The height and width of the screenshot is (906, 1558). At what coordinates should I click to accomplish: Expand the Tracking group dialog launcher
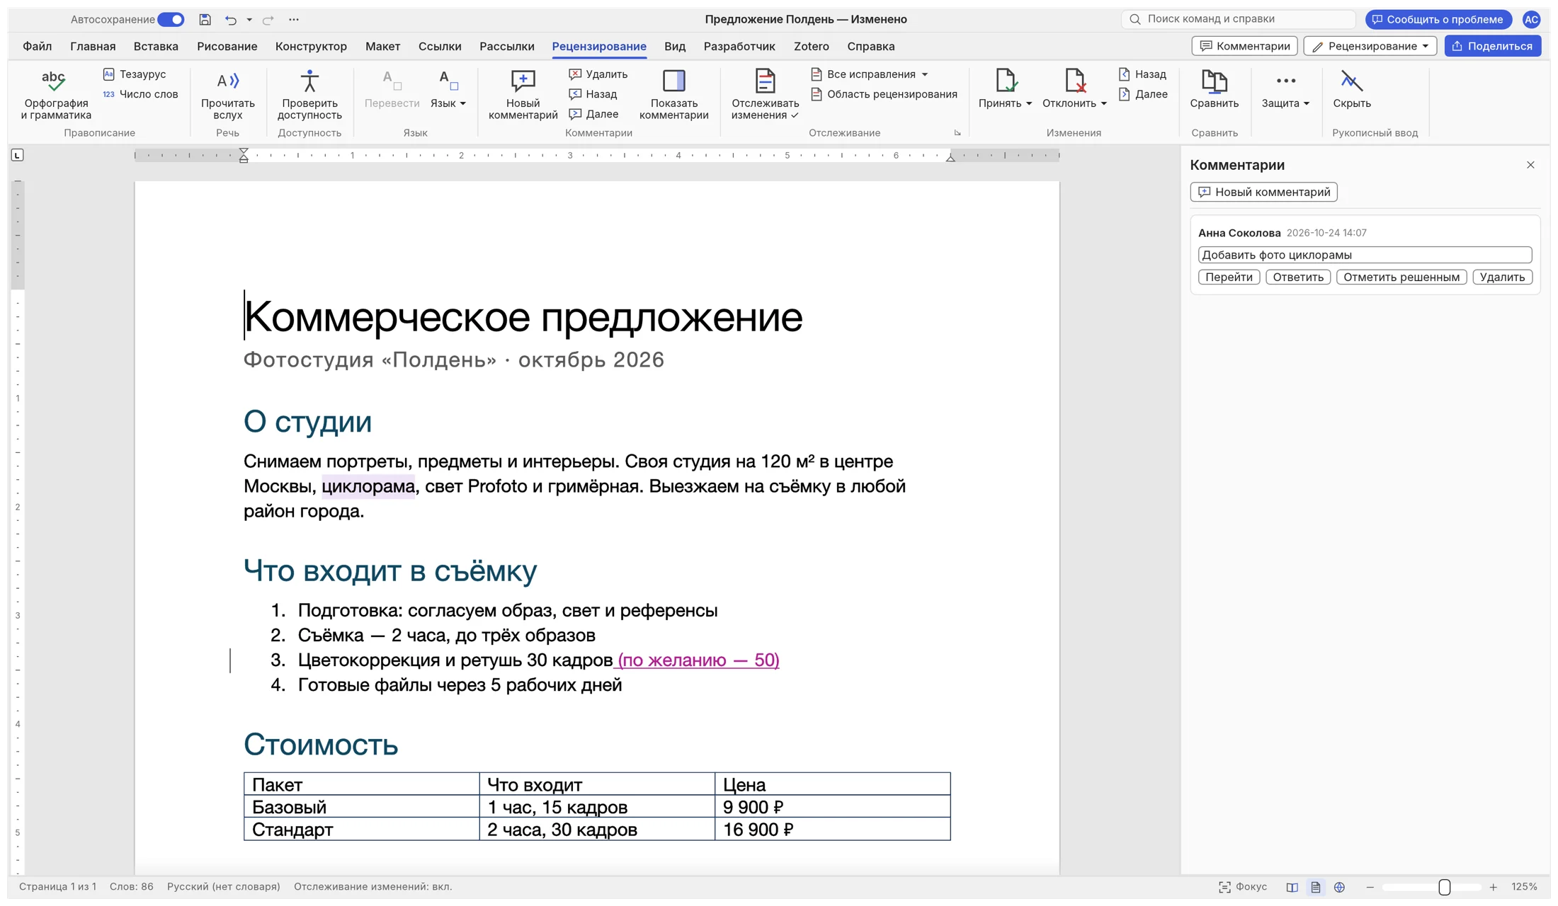click(957, 133)
